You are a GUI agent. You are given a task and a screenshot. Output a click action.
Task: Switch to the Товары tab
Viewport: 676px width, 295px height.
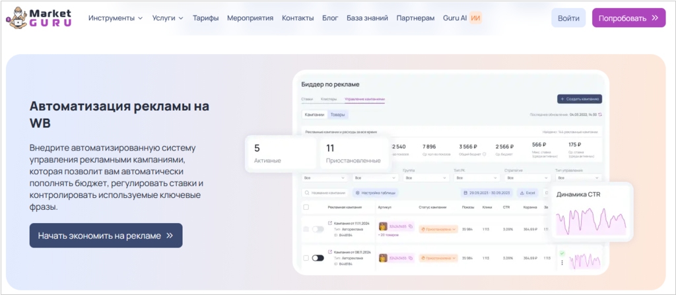(337, 114)
